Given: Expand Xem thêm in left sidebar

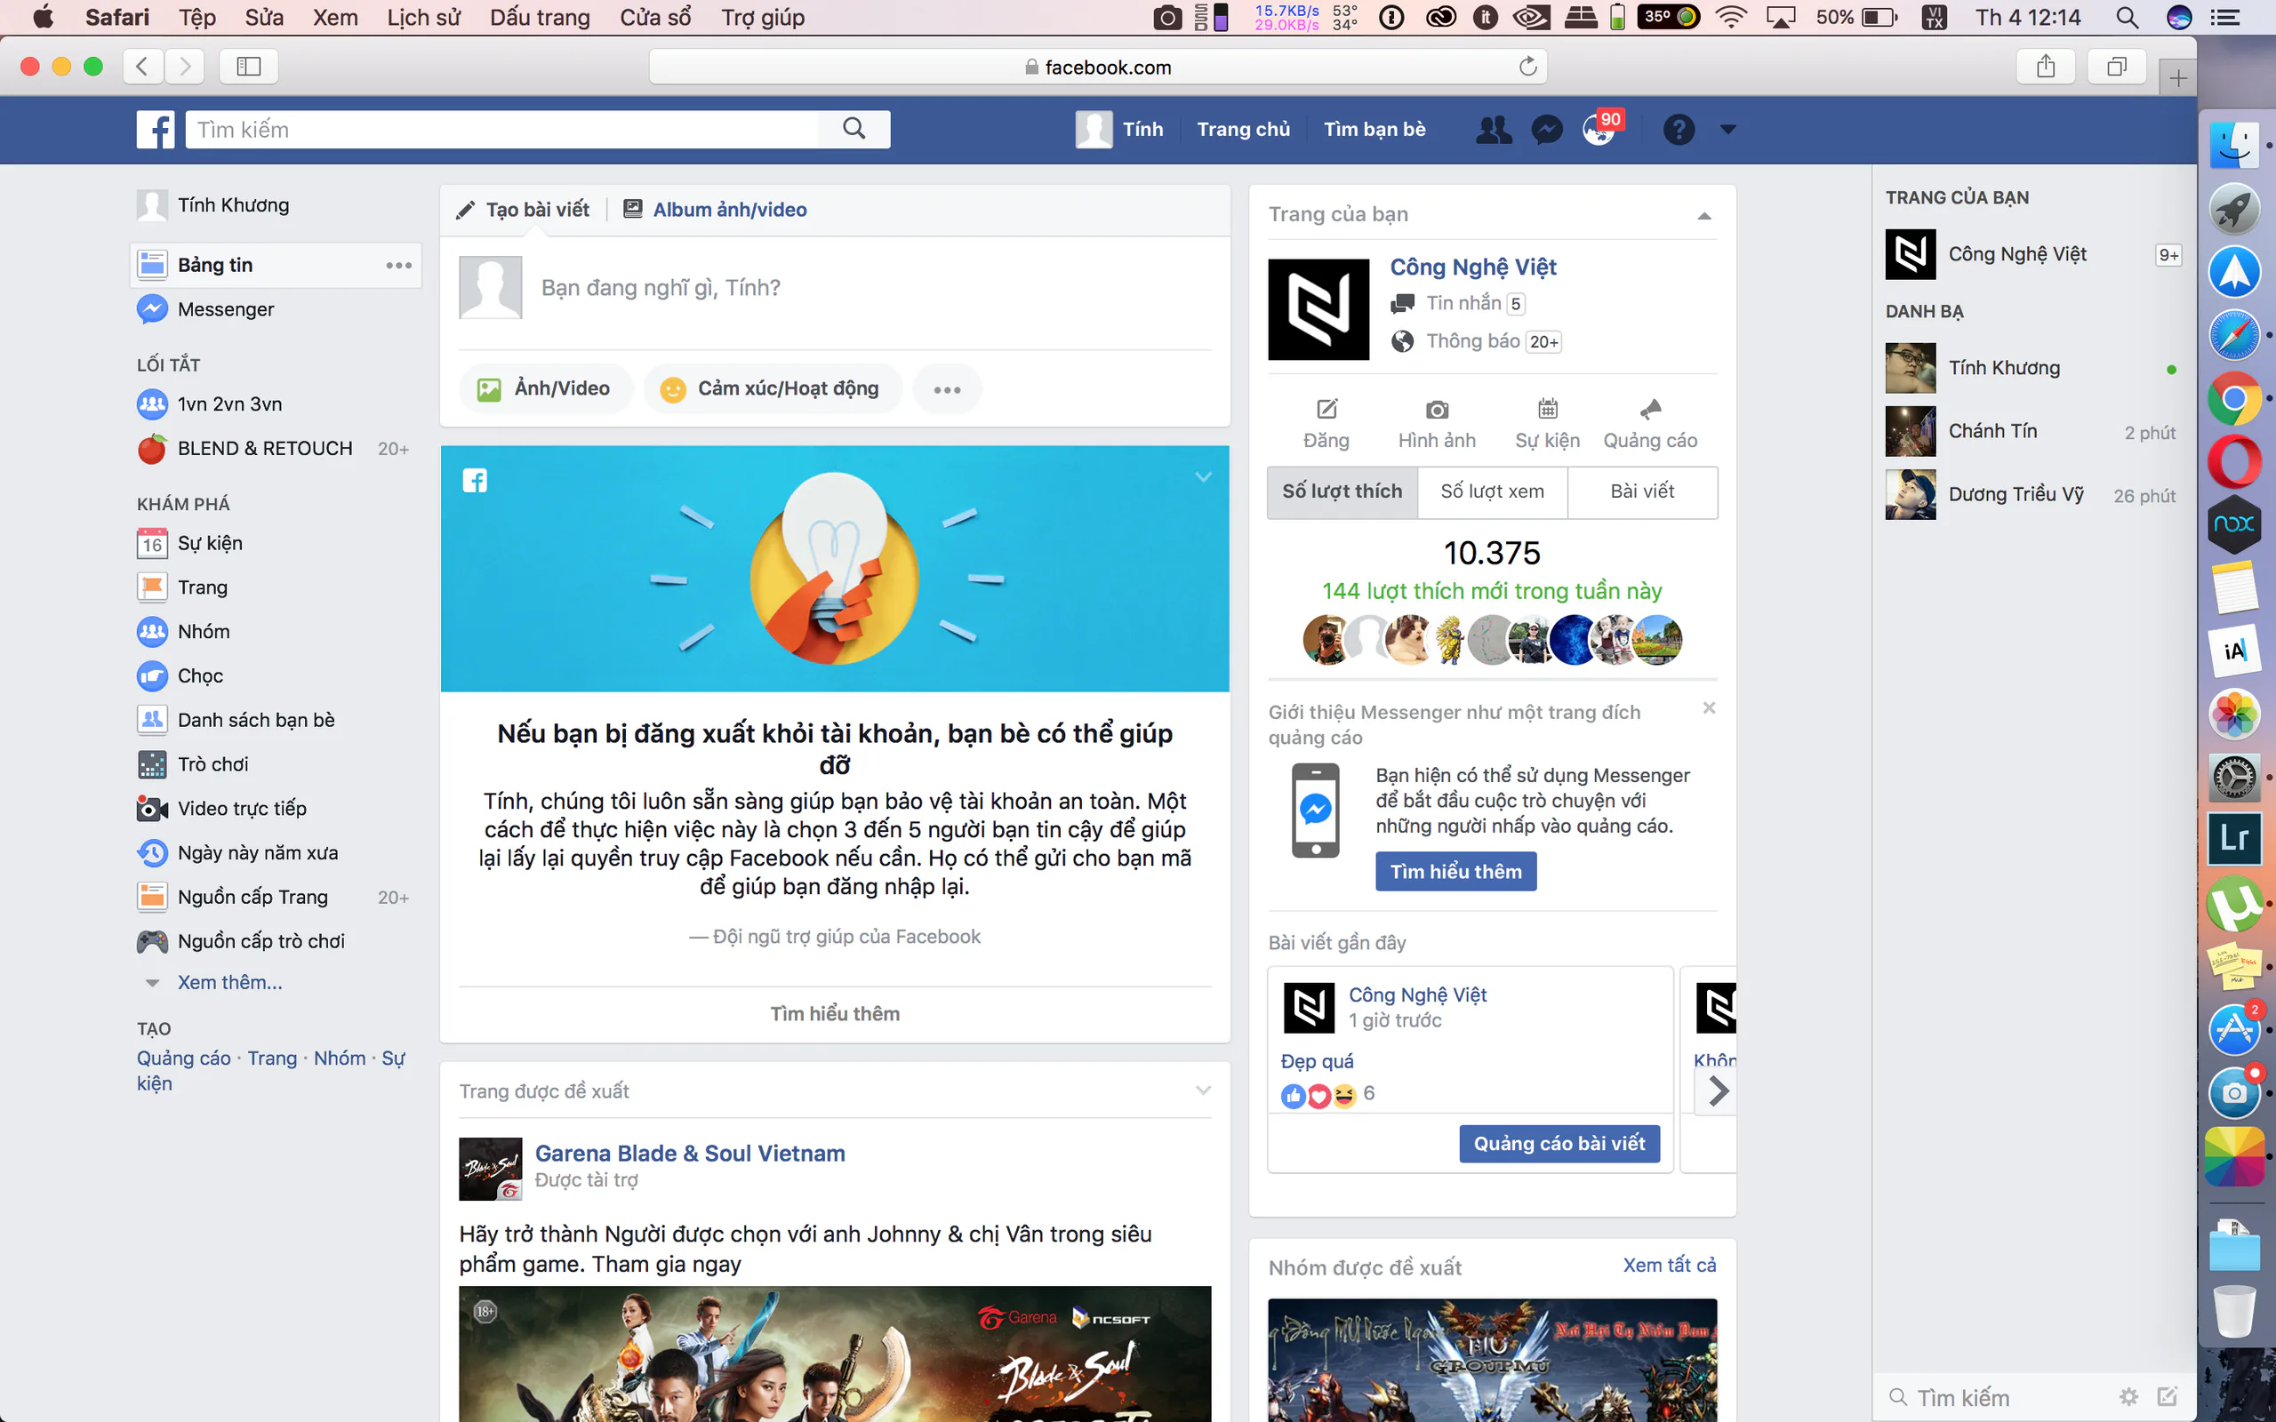Looking at the screenshot, I should pos(229,982).
